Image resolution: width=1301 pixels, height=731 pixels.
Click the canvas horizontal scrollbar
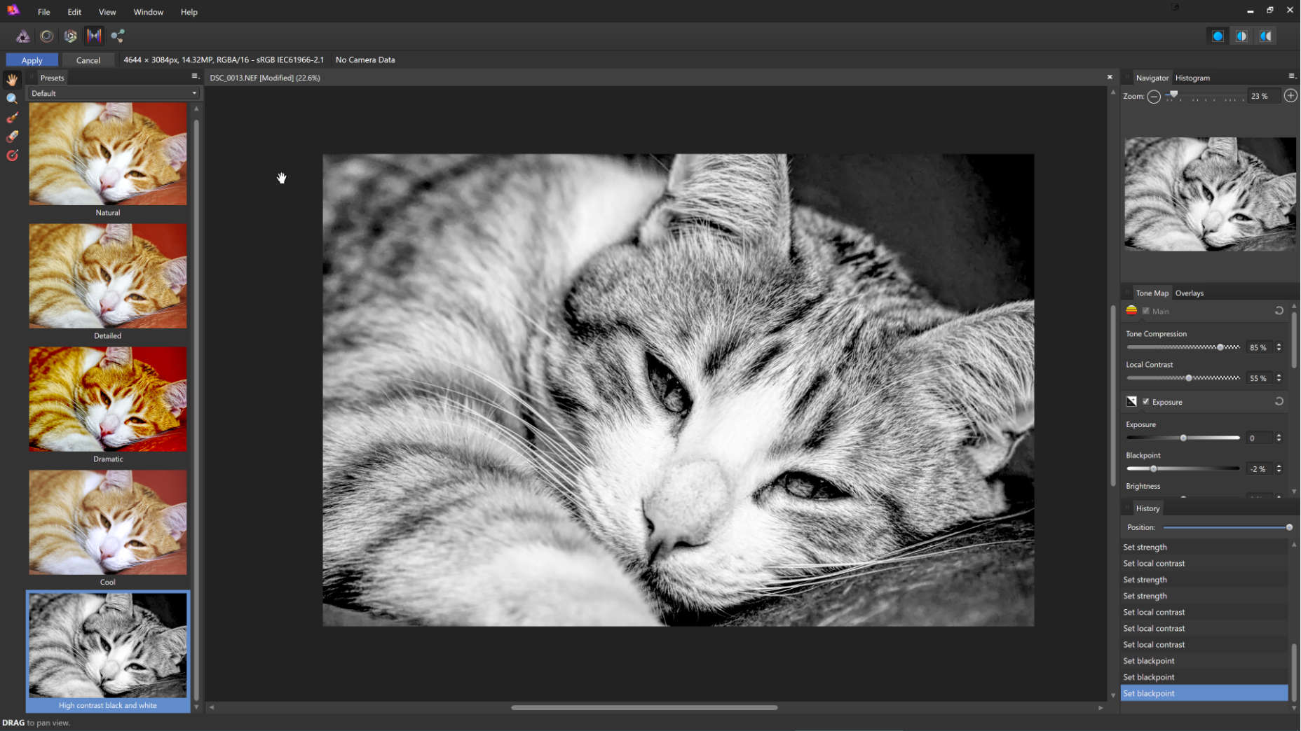point(644,707)
